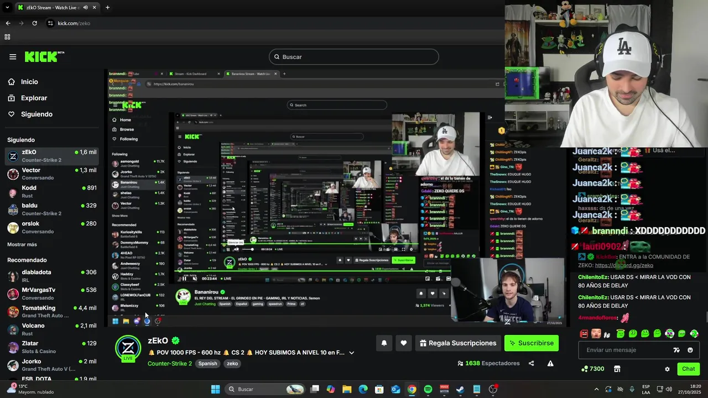Send message with green Chat button
Image resolution: width=708 pixels, height=398 pixels.
(688, 369)
